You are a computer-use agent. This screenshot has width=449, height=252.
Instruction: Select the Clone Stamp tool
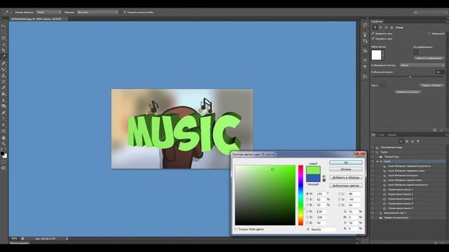(x=4, y=76)
